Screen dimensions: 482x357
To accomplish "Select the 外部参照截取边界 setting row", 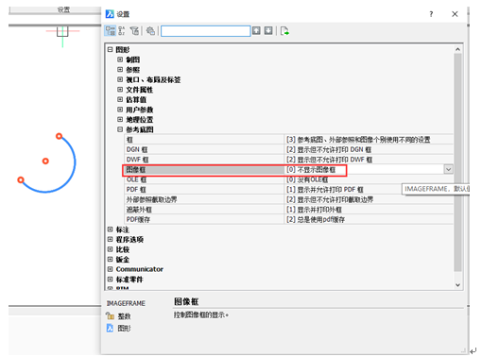I will point(289,199).
